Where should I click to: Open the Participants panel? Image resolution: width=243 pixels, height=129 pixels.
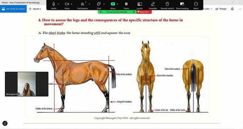pyautogui.click(x=82, y=4)
